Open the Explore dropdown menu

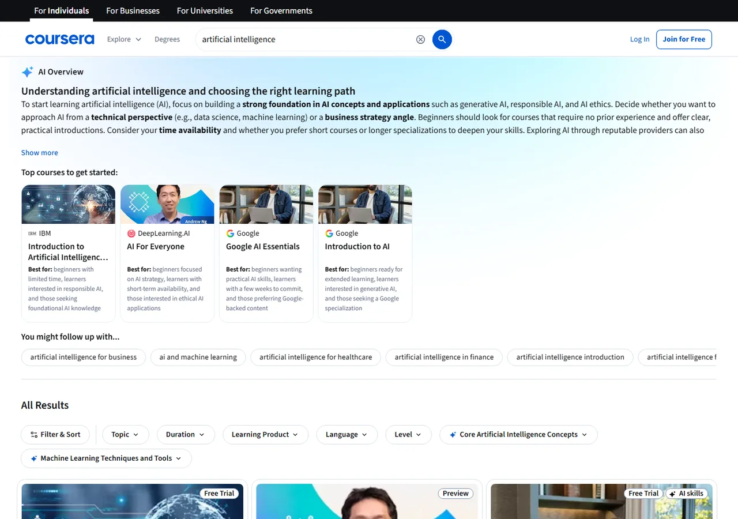(124, 39)
